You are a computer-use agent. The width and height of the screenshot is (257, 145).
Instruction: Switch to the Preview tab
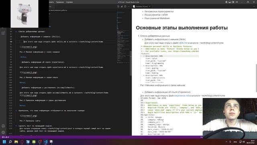(x=142, y=6)
